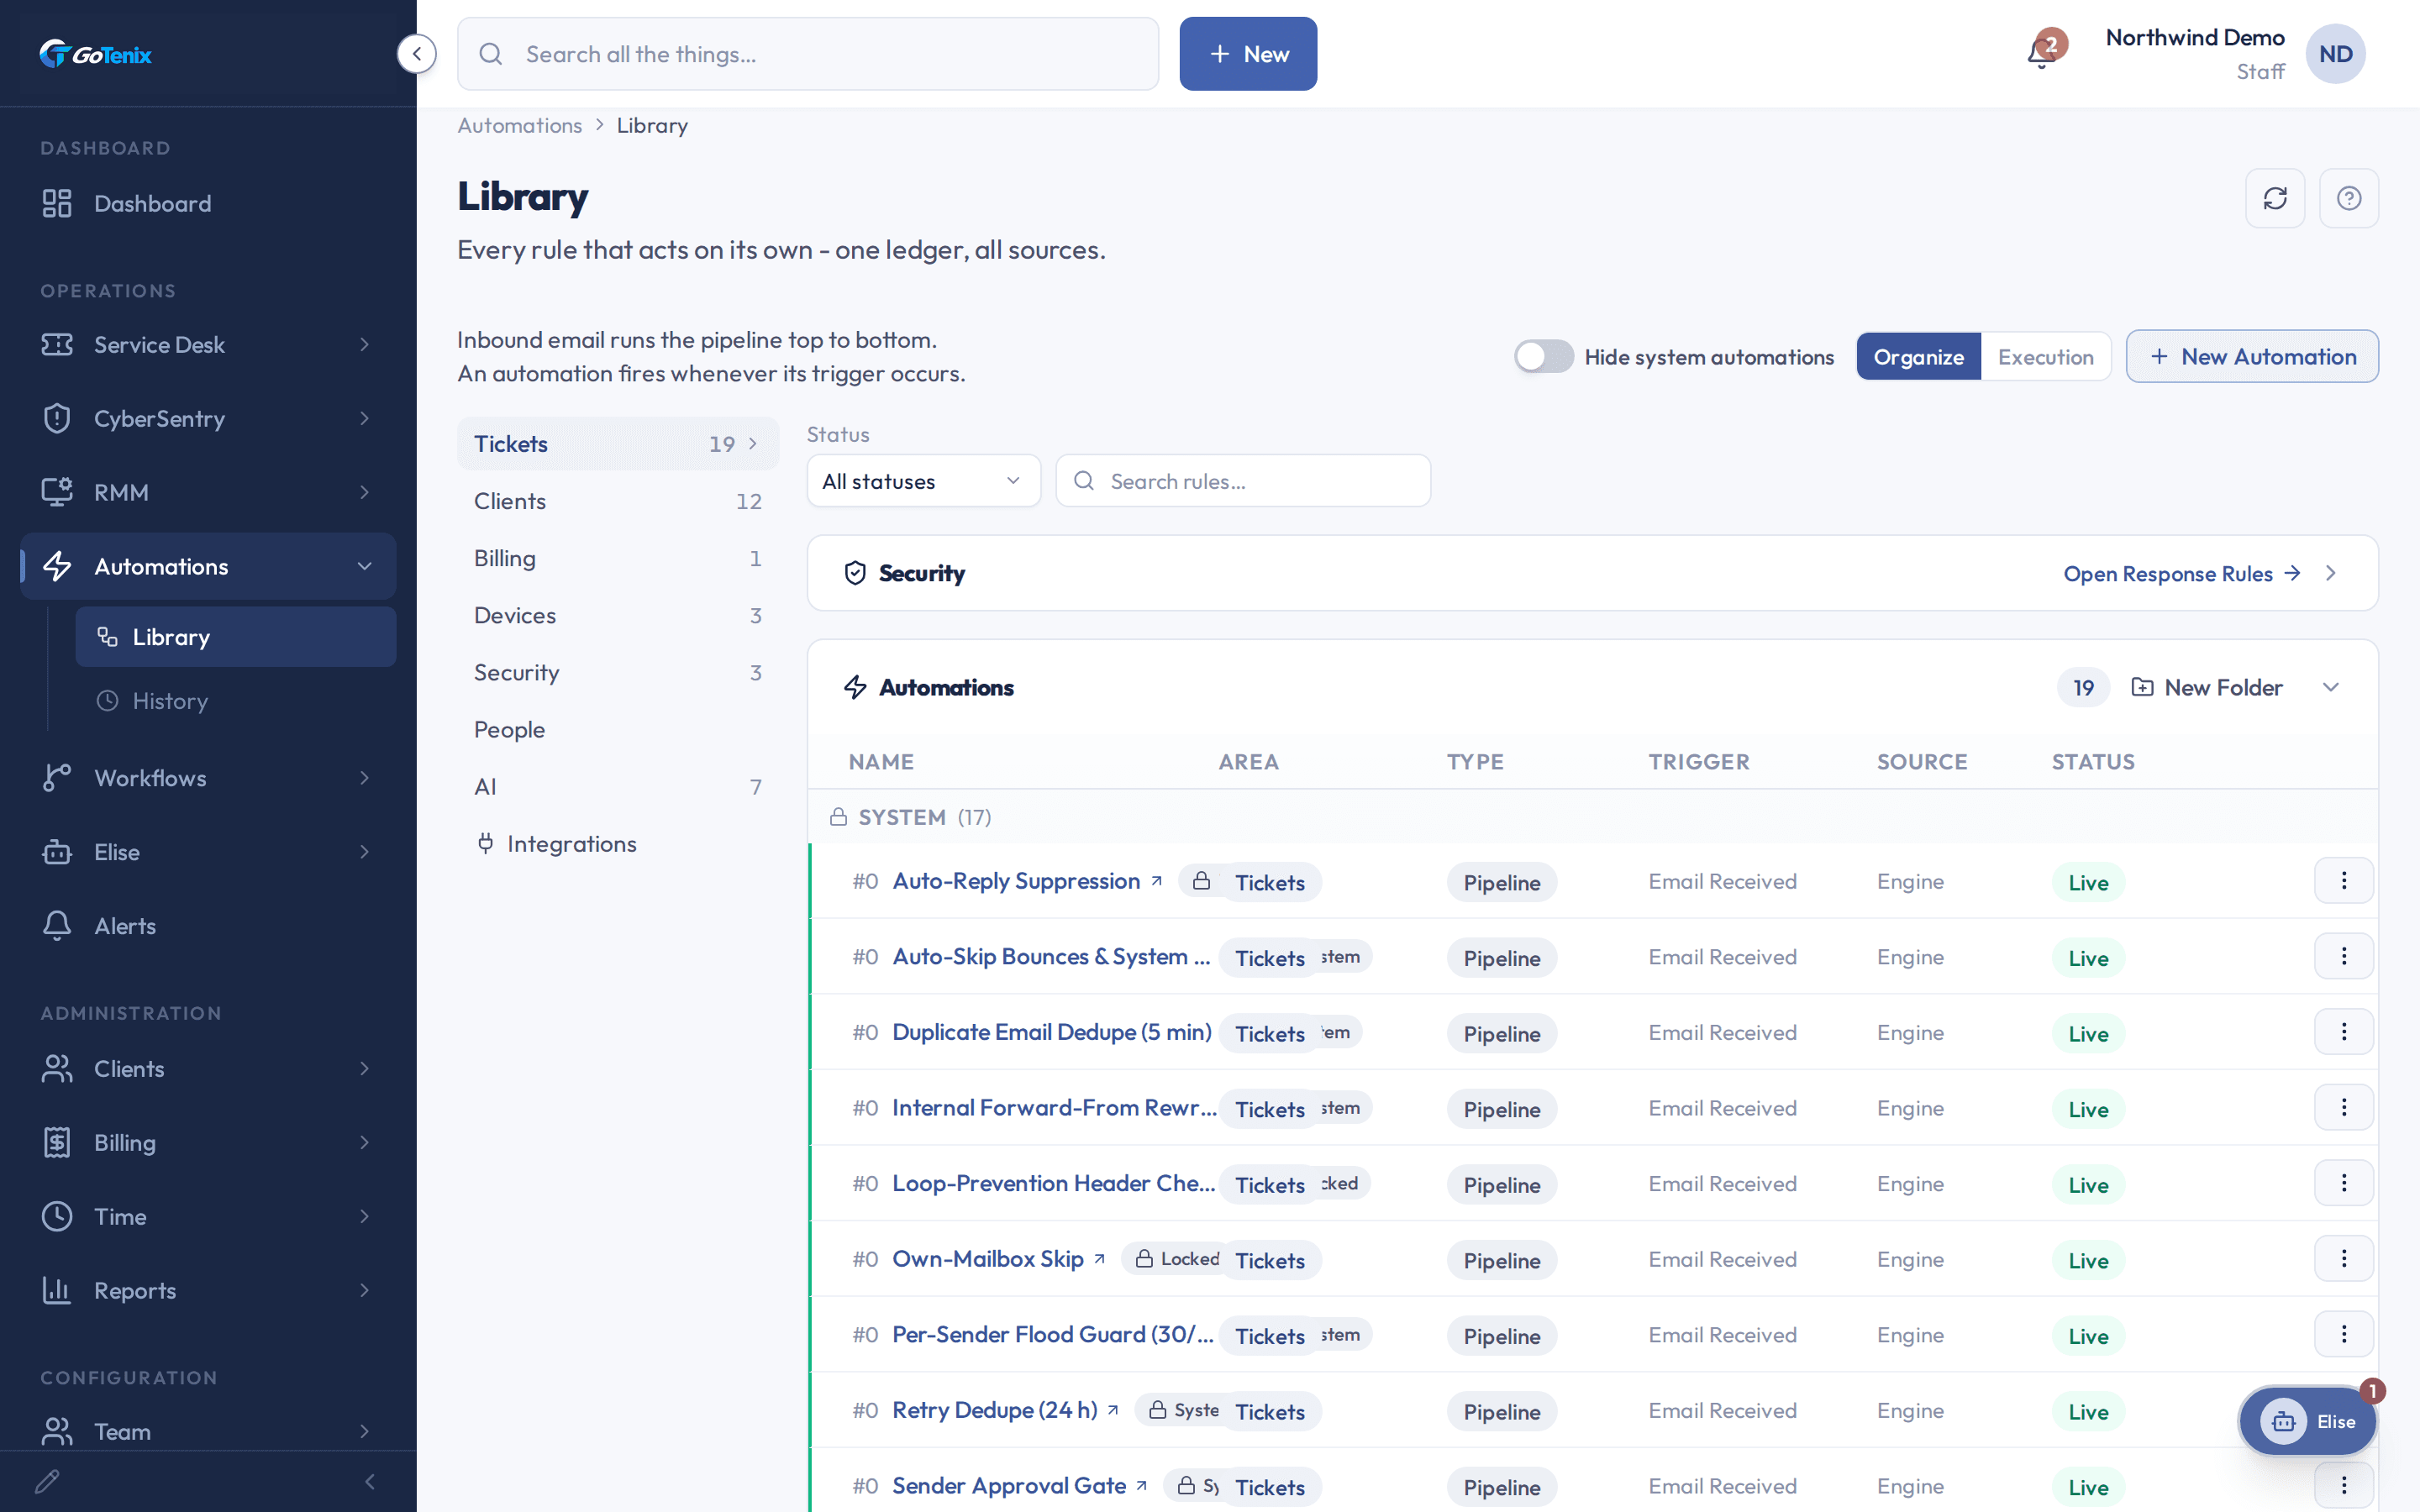
Task: Refresh the Library list
Action: pos(2275,198)
